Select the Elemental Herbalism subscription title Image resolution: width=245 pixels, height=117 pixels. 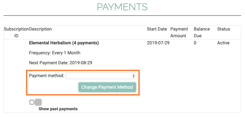[x=64, y=43]
